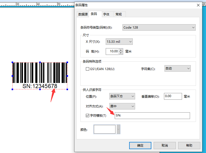Open the 颜色 dropdown arrow
The image size is (206, 153).
tap(118, 129)
